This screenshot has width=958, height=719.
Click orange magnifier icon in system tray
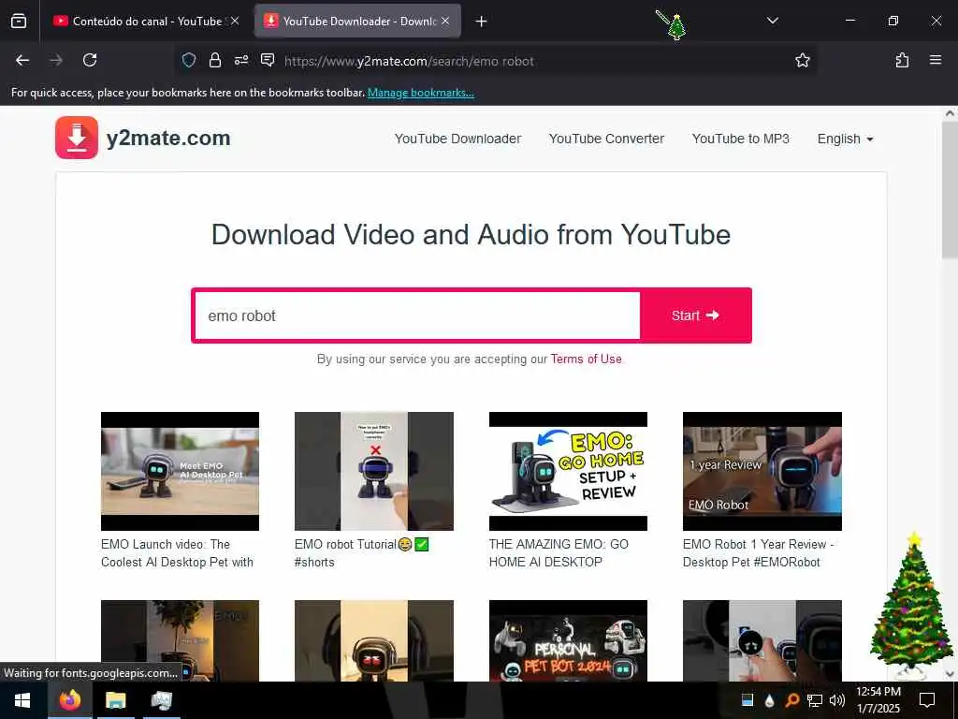click(791, 700)
